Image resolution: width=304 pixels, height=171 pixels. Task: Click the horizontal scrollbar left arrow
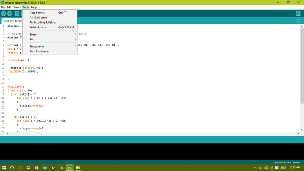tap(8, 134)
